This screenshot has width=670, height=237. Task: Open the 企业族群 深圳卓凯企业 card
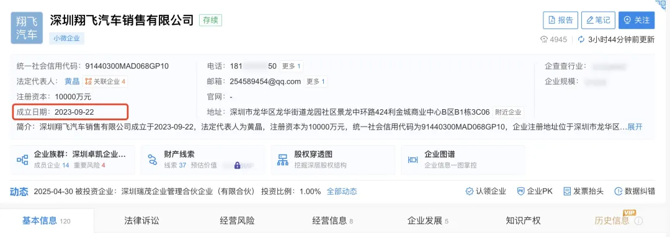coord(73,159)
